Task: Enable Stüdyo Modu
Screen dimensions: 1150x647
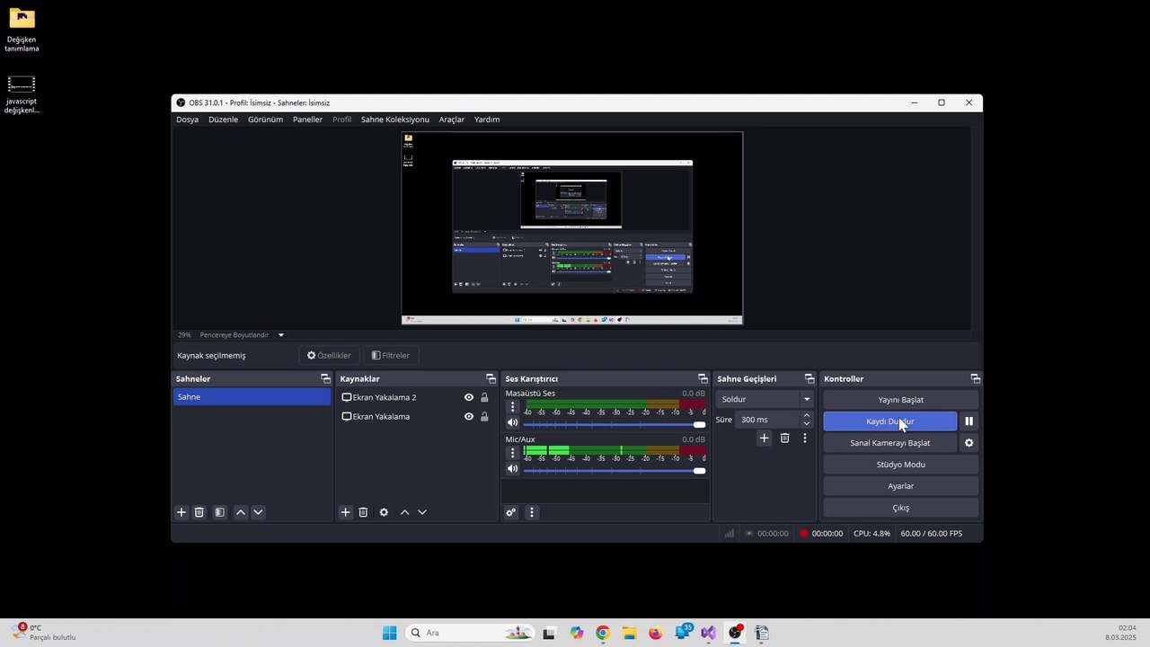Action: [901, 465]
